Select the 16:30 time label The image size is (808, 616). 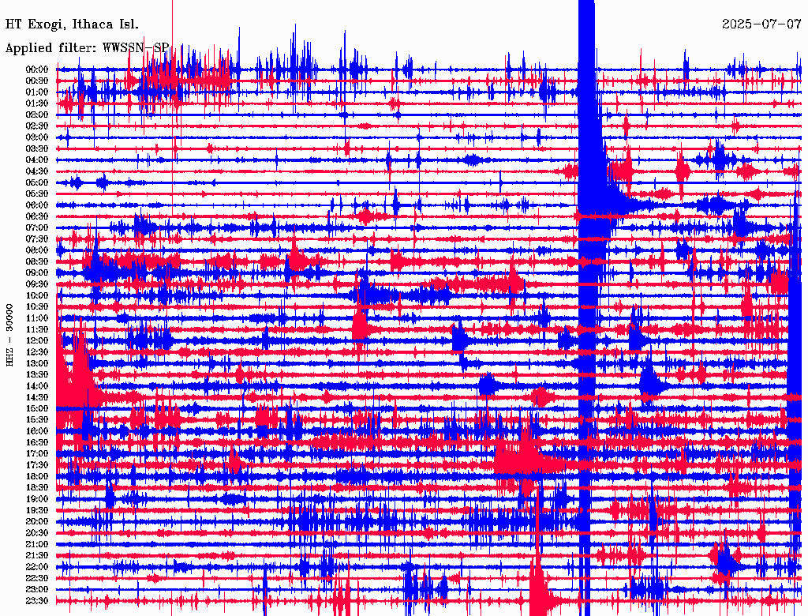(37, 443)
